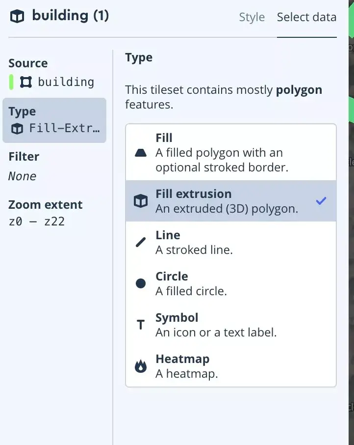Image resolution: width=354 pixels, height=445 pixels.
Task: Choose the Heatmap layer type option
Action: 230,366
